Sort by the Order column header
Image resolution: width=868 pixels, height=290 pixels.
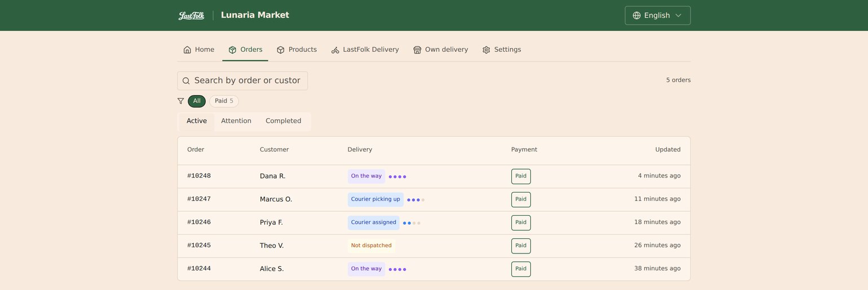(x=196, y=150)
